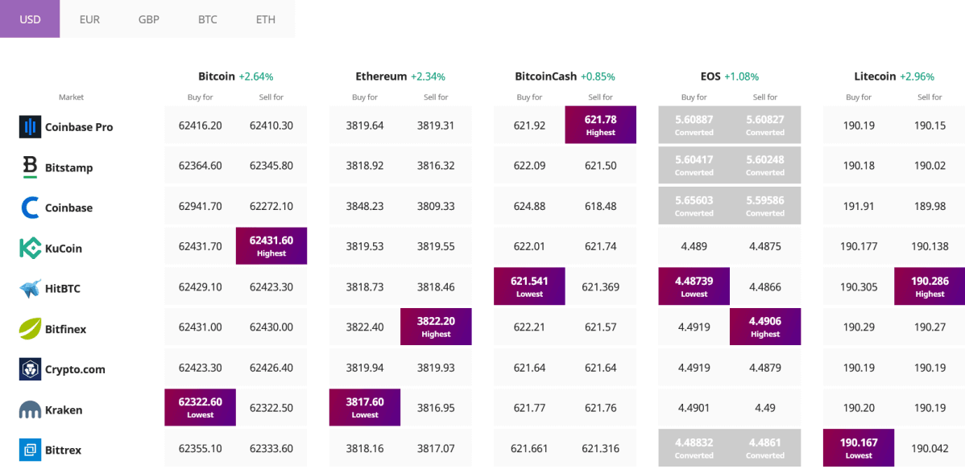Click the Bitfinex green leaf logo
Screen dimensions: 965x469
(x=30, y=329)
